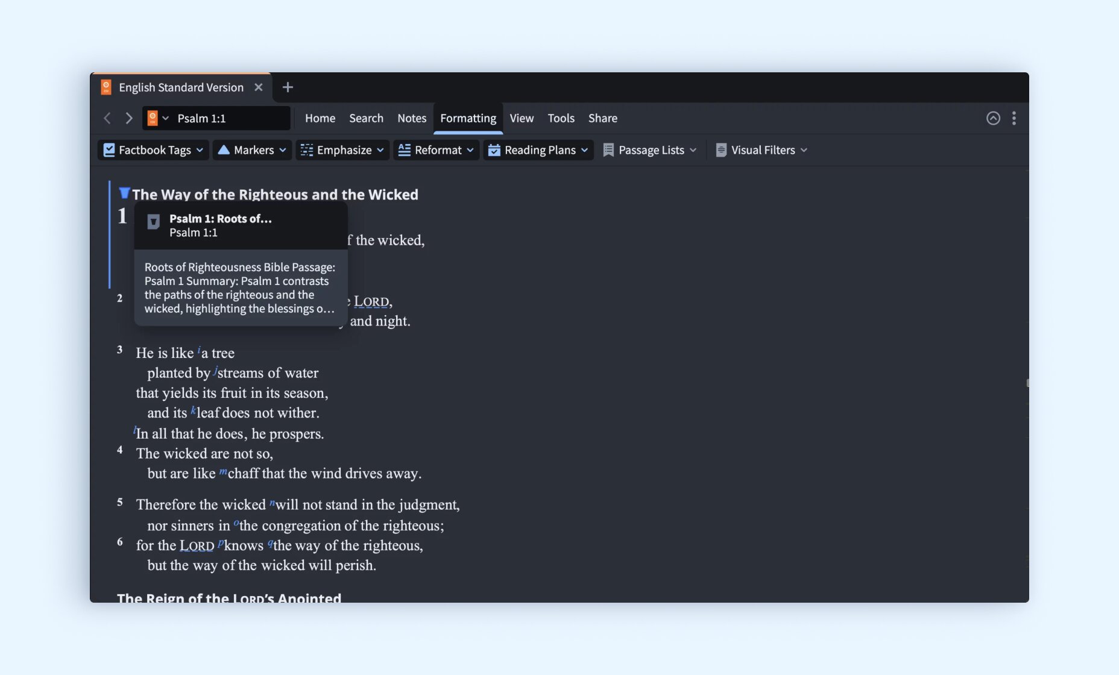Viewport: 1119px width, 675px height.
Task: Click the large chapter number 1
Action: (x=122, y=216)
